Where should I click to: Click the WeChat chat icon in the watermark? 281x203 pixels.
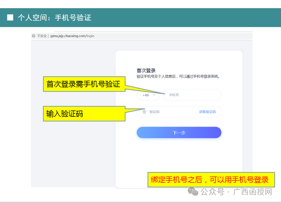coord(193,192)
